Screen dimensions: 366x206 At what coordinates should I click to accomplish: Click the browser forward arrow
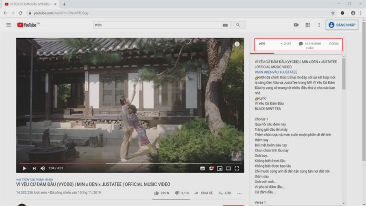13,13
